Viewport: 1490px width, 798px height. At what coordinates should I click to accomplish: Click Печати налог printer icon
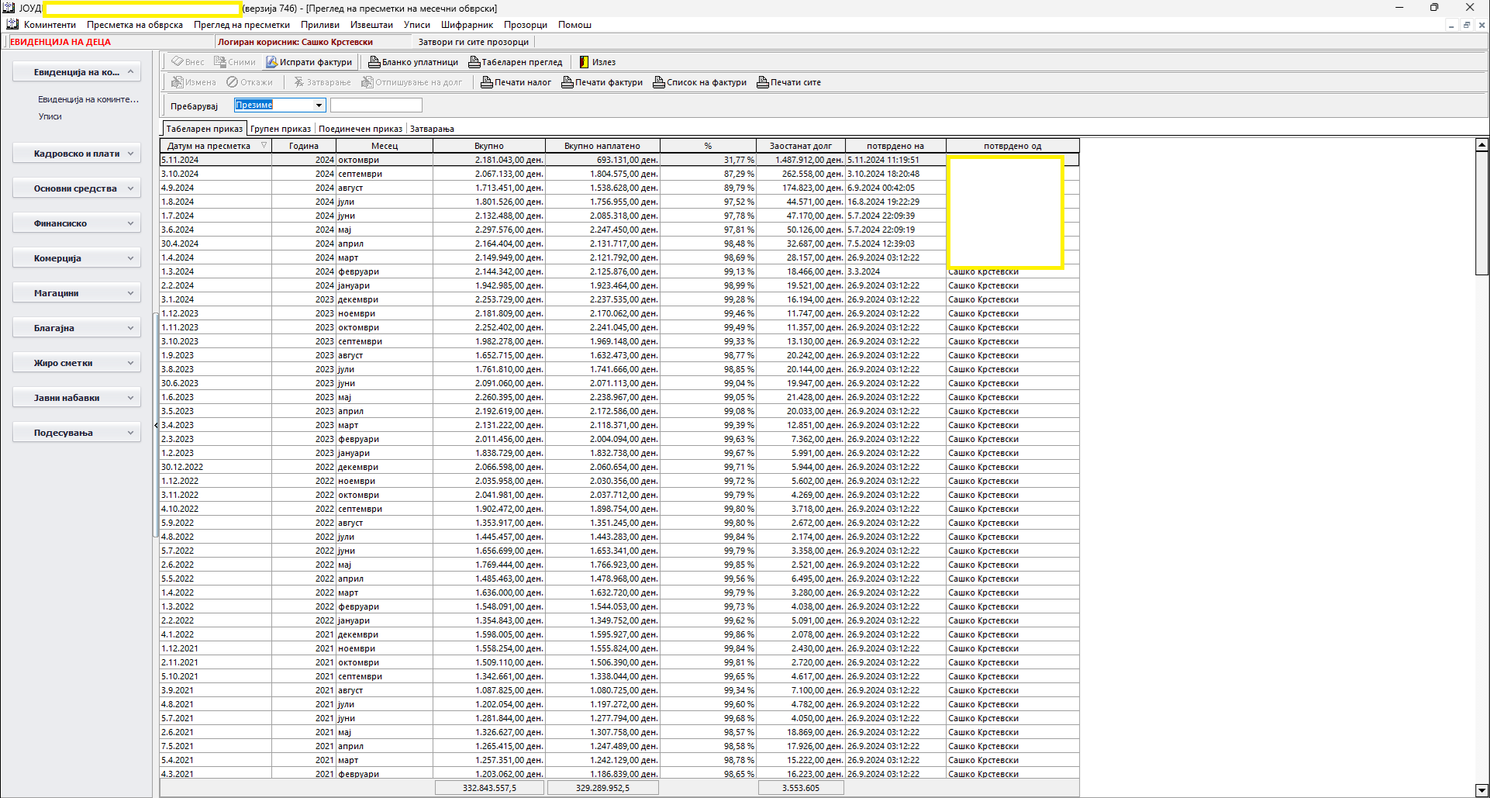[487, 82]
